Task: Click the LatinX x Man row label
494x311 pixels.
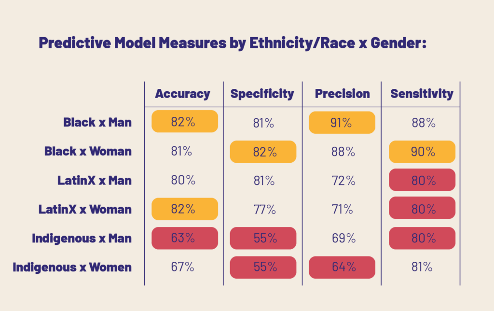Action: click(x=95, y=180)
